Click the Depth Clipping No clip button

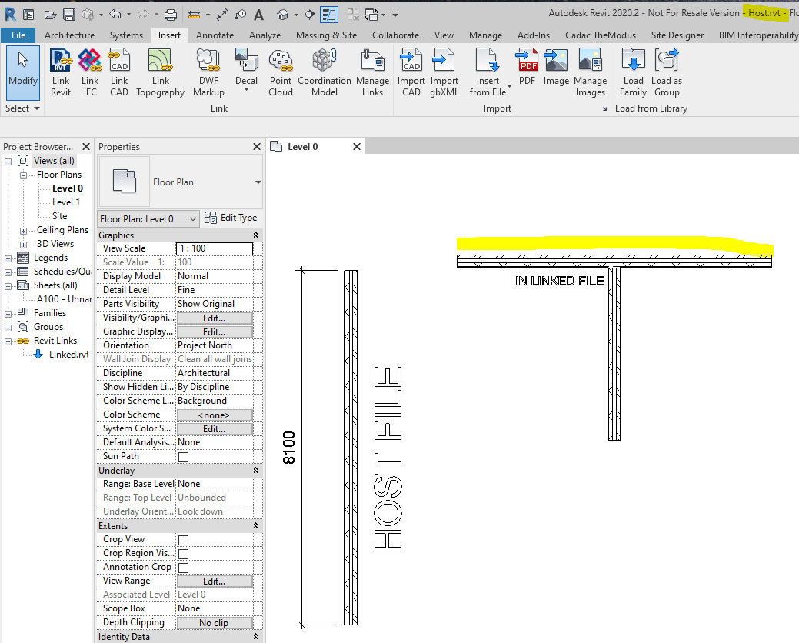[x=215, y=623]
